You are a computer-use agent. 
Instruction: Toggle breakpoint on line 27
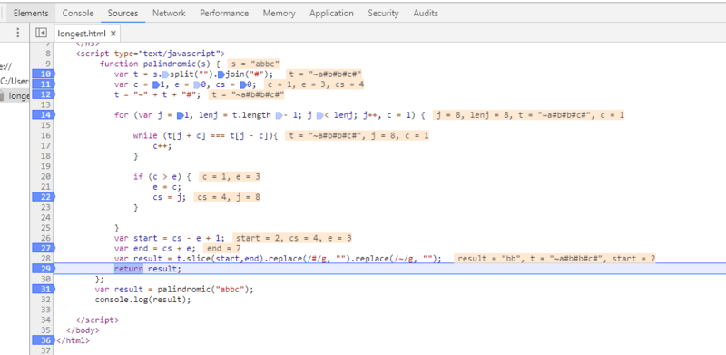coord(44,248)
